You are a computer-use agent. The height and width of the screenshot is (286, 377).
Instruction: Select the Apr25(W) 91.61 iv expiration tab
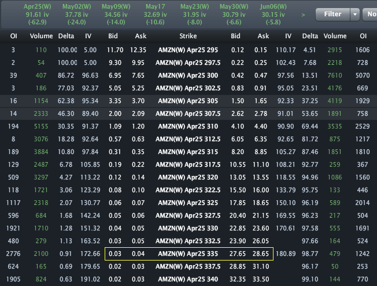[x=37, y=14]
